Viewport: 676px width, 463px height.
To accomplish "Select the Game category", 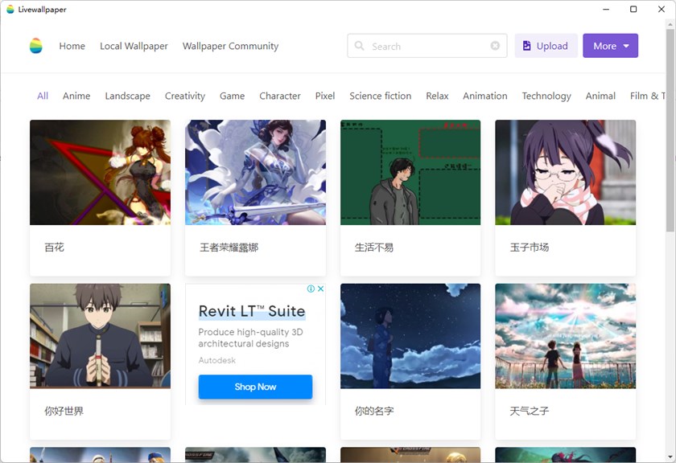I will (x=232, y=96).
